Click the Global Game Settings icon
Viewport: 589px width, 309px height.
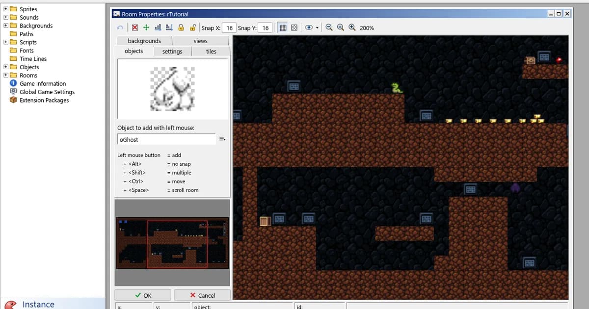13,92
